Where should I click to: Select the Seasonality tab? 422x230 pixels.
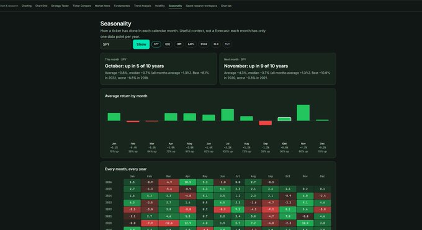coord(175,6)
